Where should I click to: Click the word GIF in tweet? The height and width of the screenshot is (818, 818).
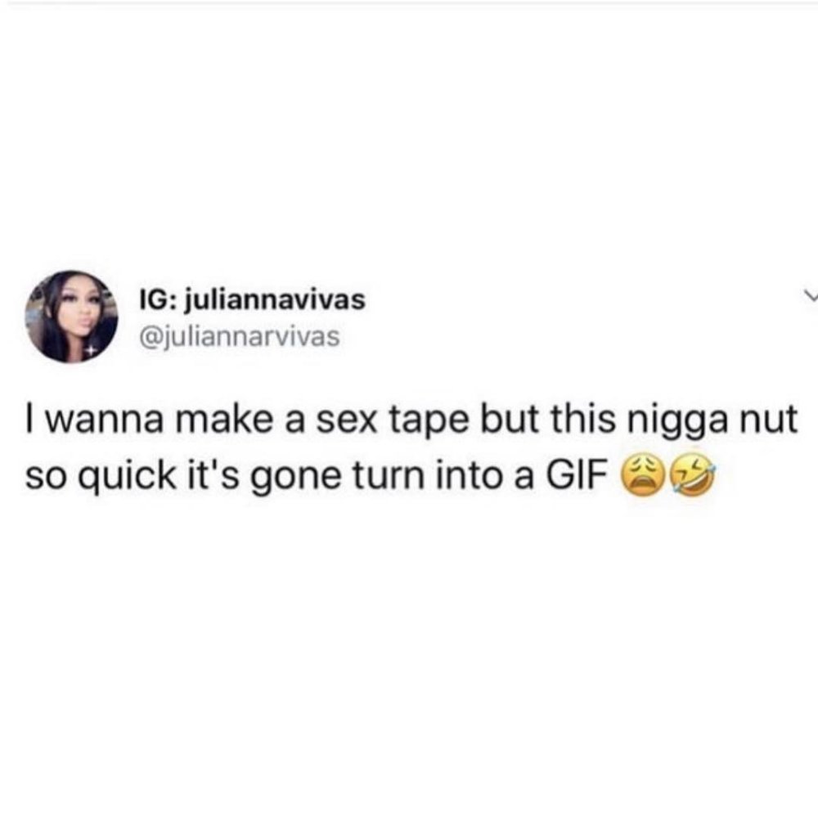click(x=578, y=475)
